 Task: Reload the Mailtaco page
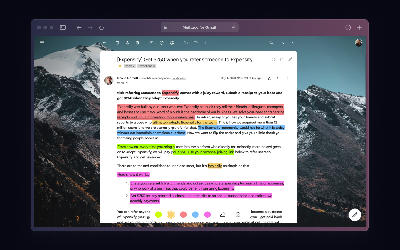pyautogui.click(x=102, y=27)
